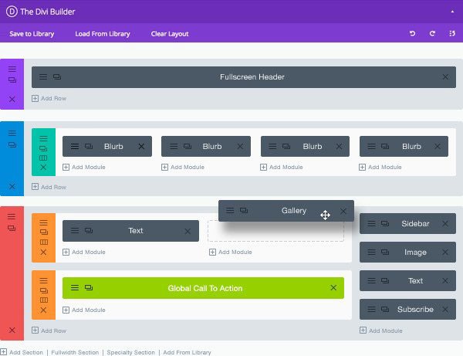Remove the Sidebar module
The image size is (463, 356).
click(444, 224)
